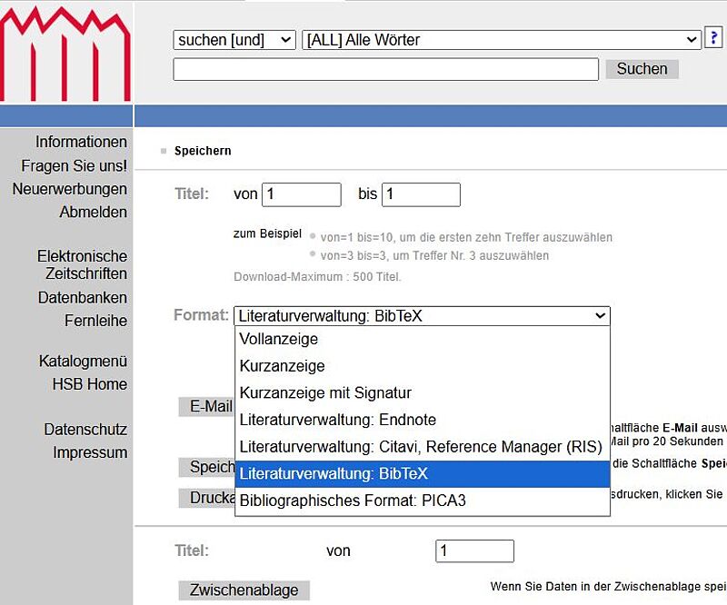727x605 pixels.
Task: Expand the '[ALL] Alle Wörter' dropdown
Action: tap(501, 40)
